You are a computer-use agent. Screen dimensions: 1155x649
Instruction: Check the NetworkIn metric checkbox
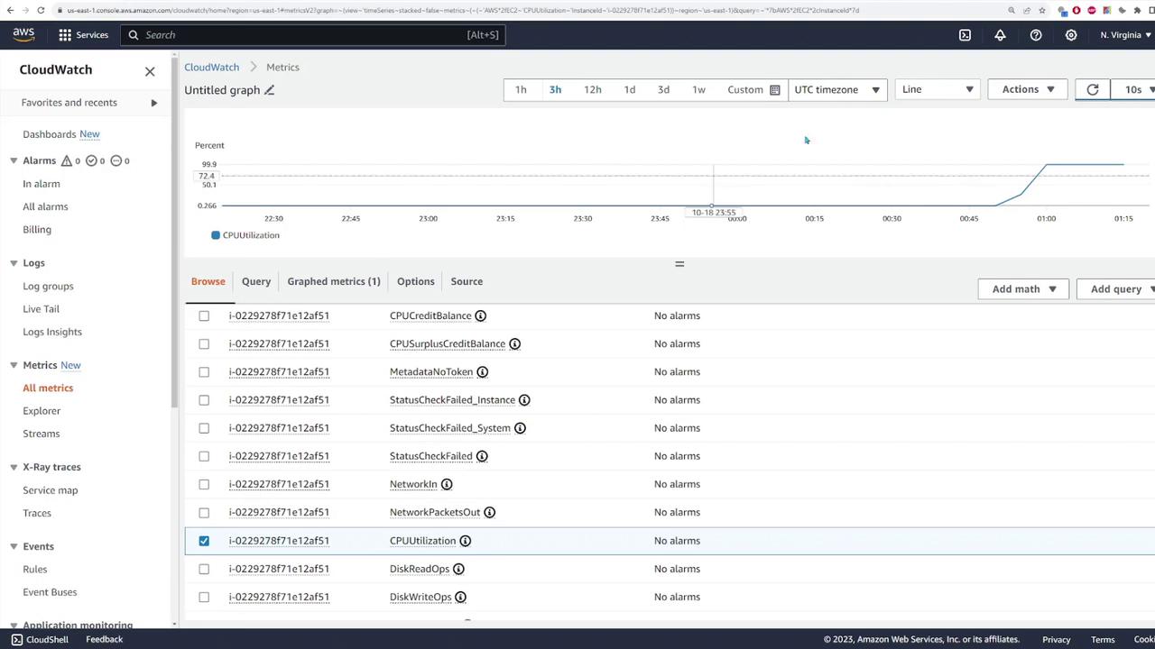[x=204, y=484]
